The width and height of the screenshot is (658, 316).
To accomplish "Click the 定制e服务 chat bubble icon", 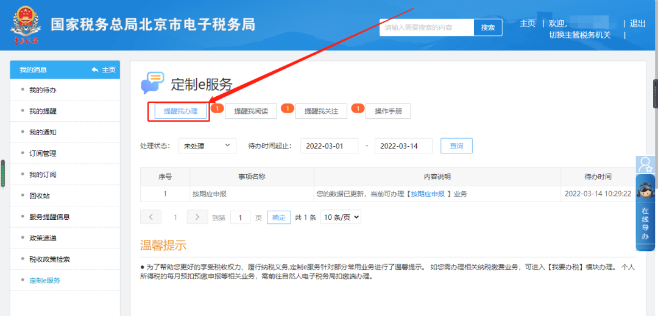I will coord(152,83).
